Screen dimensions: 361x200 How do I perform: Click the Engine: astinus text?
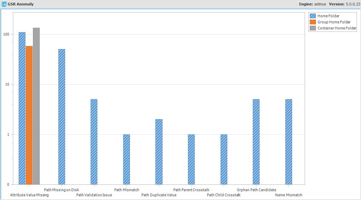(x=312, y=4)
